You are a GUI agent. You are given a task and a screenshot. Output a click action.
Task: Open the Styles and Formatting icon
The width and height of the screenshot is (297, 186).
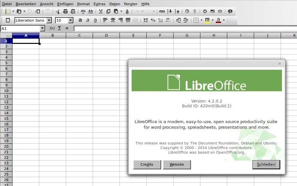8,20
